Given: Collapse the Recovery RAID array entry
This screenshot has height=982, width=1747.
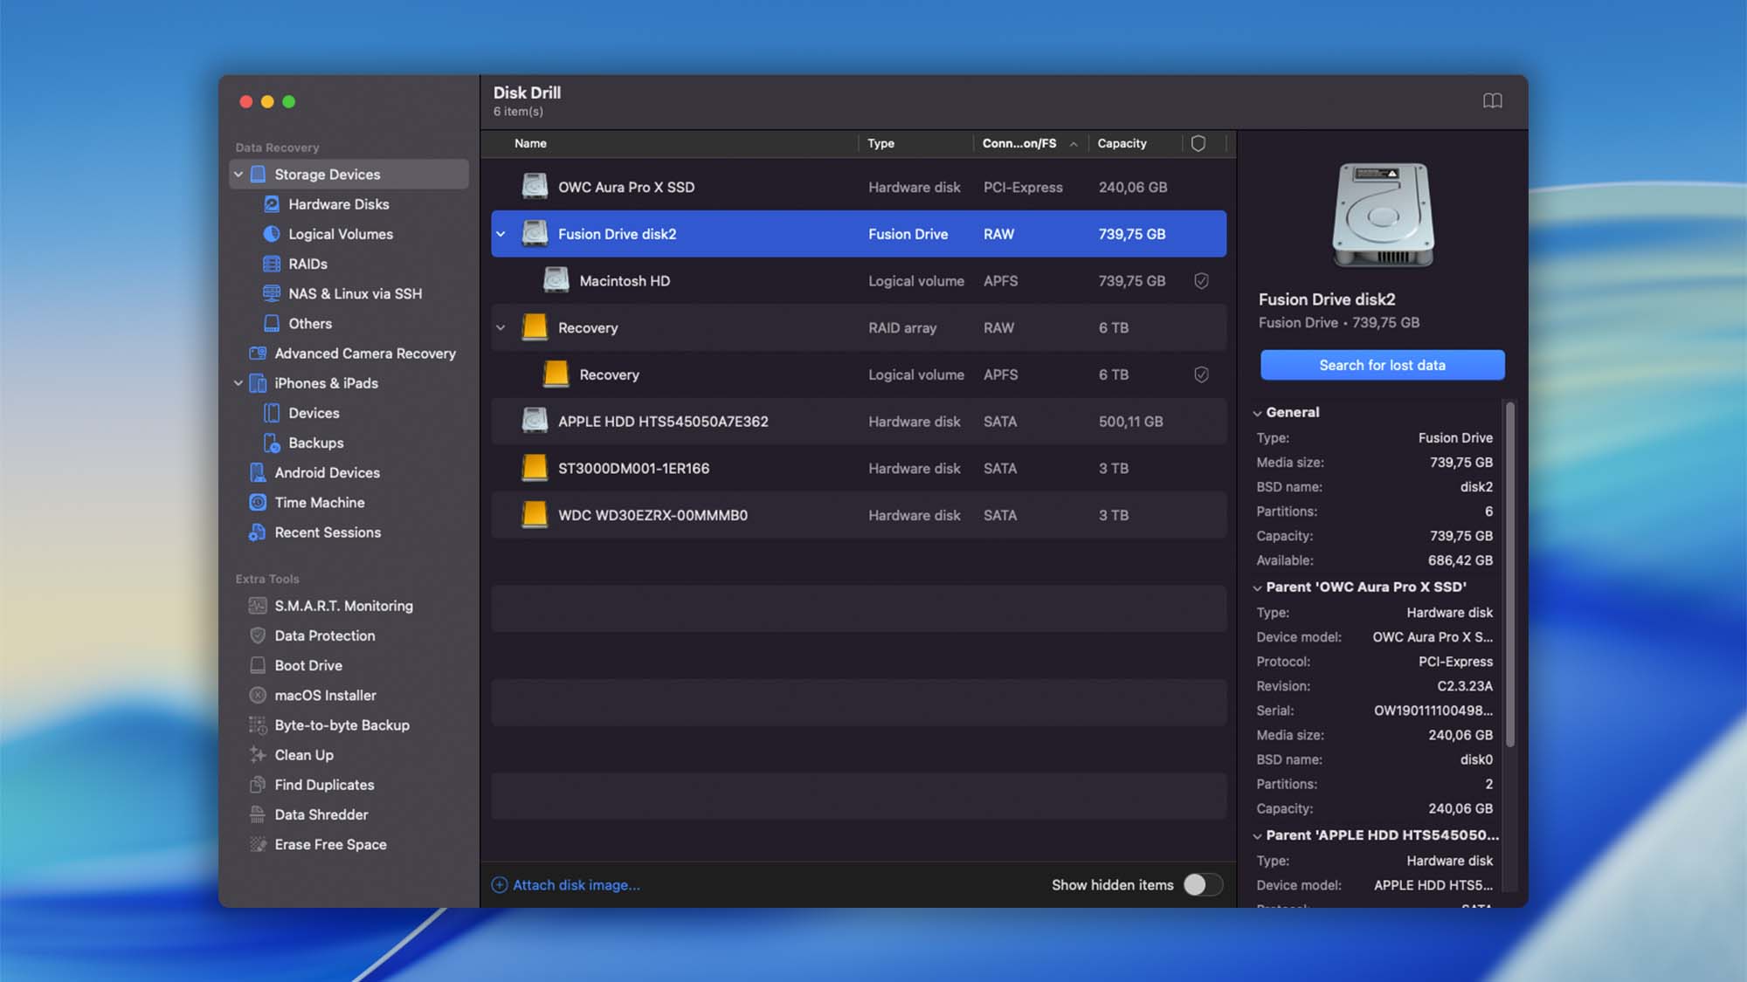Looking at the screenshot, I should point(500,327).
